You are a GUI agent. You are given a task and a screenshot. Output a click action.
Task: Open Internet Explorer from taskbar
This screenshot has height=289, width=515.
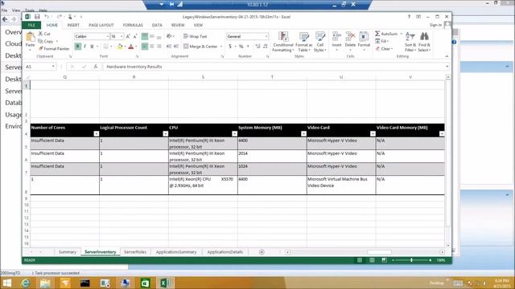[26, 283]
